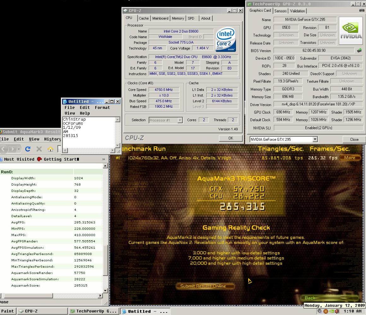The width and height of the screenshot is (366, 315).
Task: Click the browser Stop icon
Action: click(x=39, y=149)
